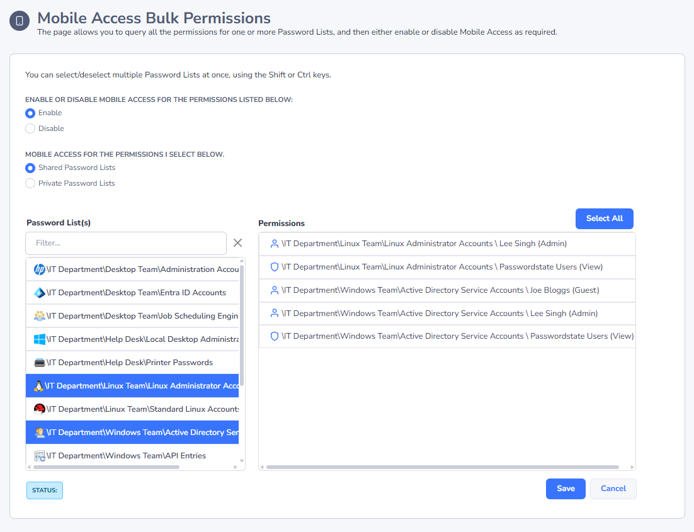Click the STATUS label box
Screen dimensions: 694x532
45,490
